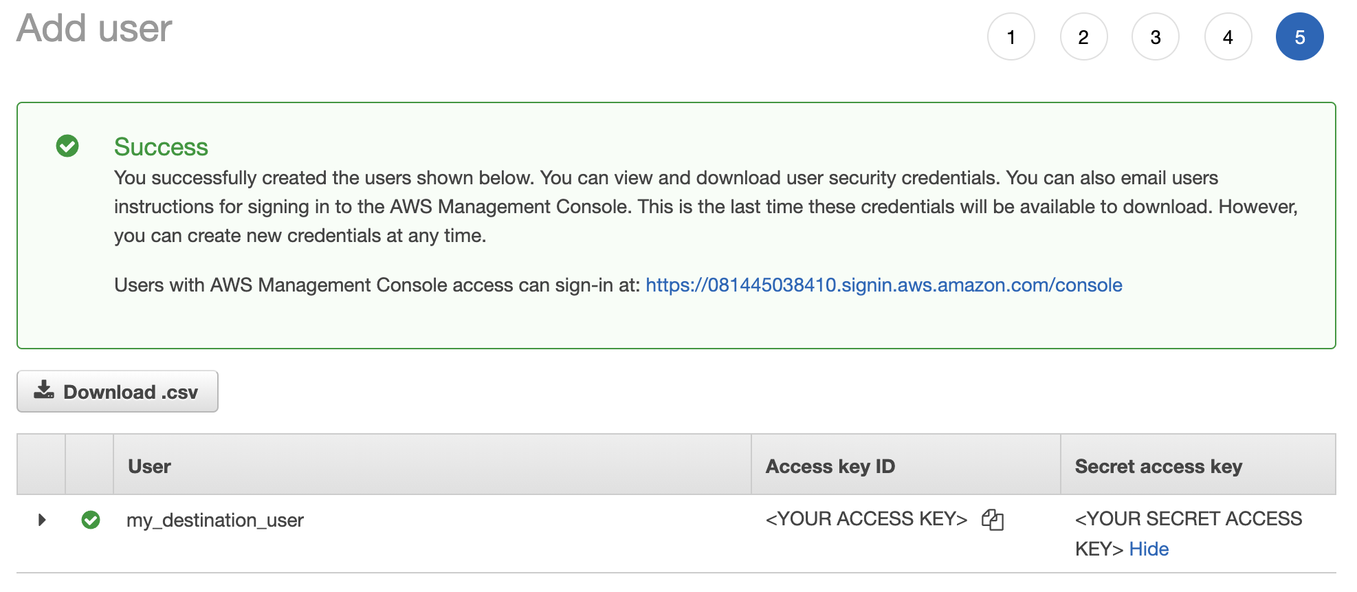Image resolution: width=1357 pixels, height=592 pixels.
Task: Go to step 1 of Add user
Action: point(1011,37)
